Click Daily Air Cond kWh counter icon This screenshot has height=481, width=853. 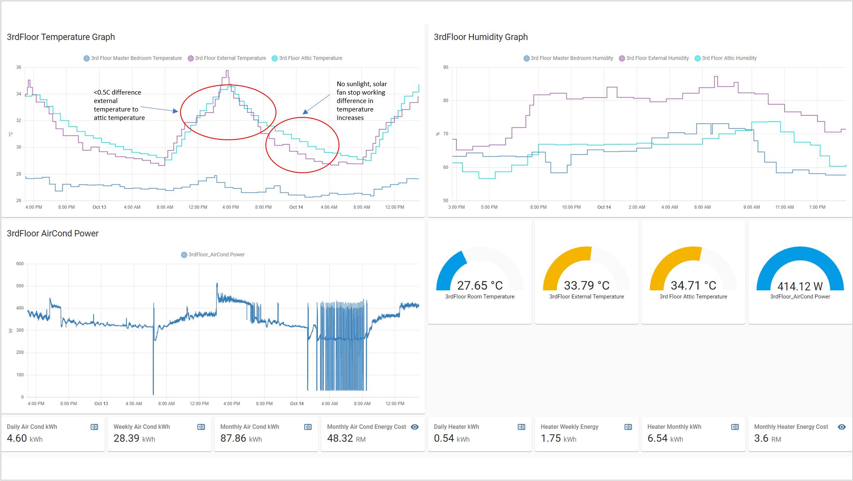tap(94, 427)
